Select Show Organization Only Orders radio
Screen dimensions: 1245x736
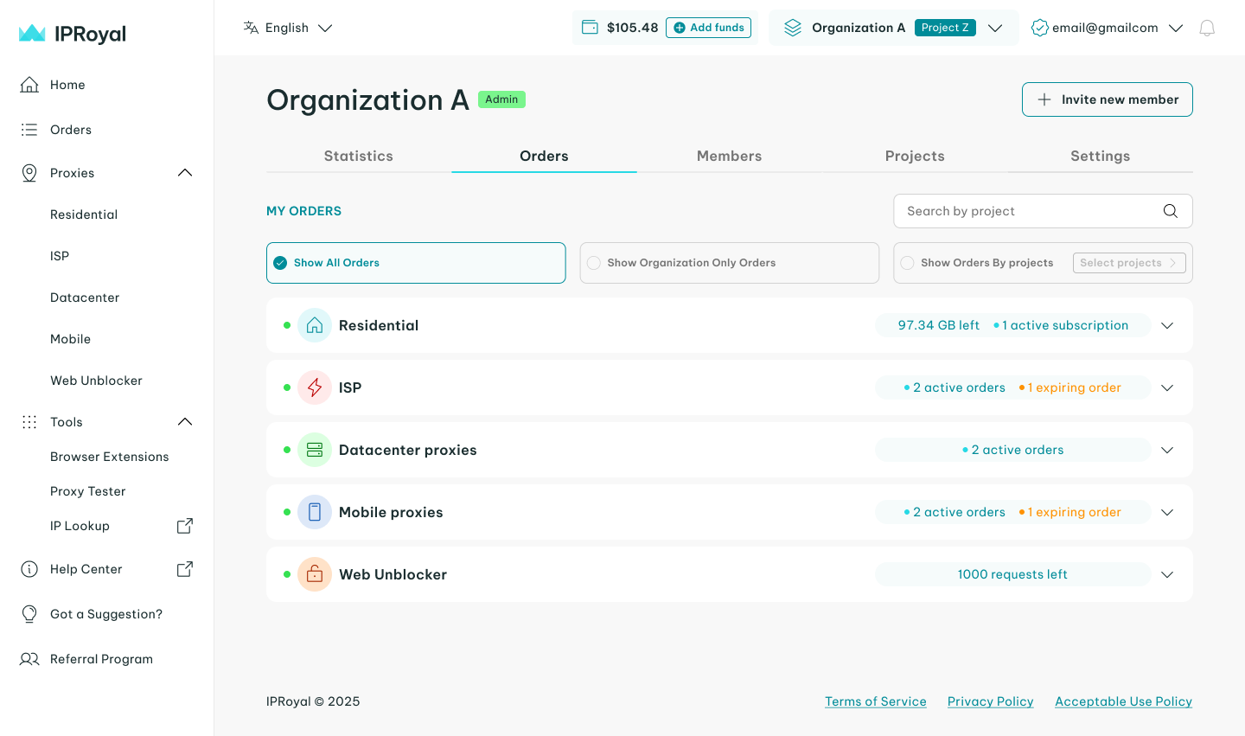click(x=594, y=263)
